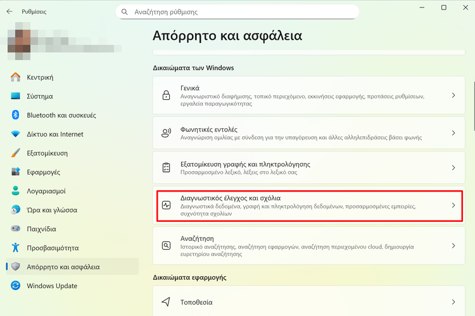The image size is (475, 316).
Task: Click the shield icon for Απόρρητο και ασφάλεια
Action: (15, 267)
